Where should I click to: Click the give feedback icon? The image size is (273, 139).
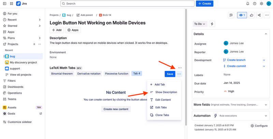coord(231,15)
